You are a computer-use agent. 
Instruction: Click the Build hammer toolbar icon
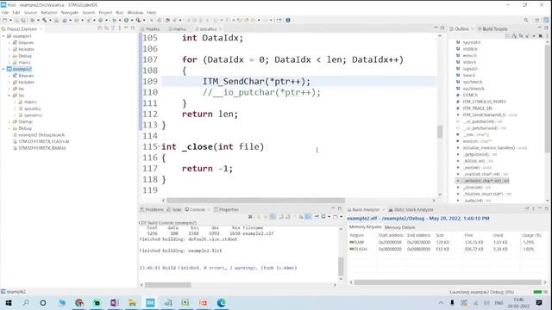(44, 21)
